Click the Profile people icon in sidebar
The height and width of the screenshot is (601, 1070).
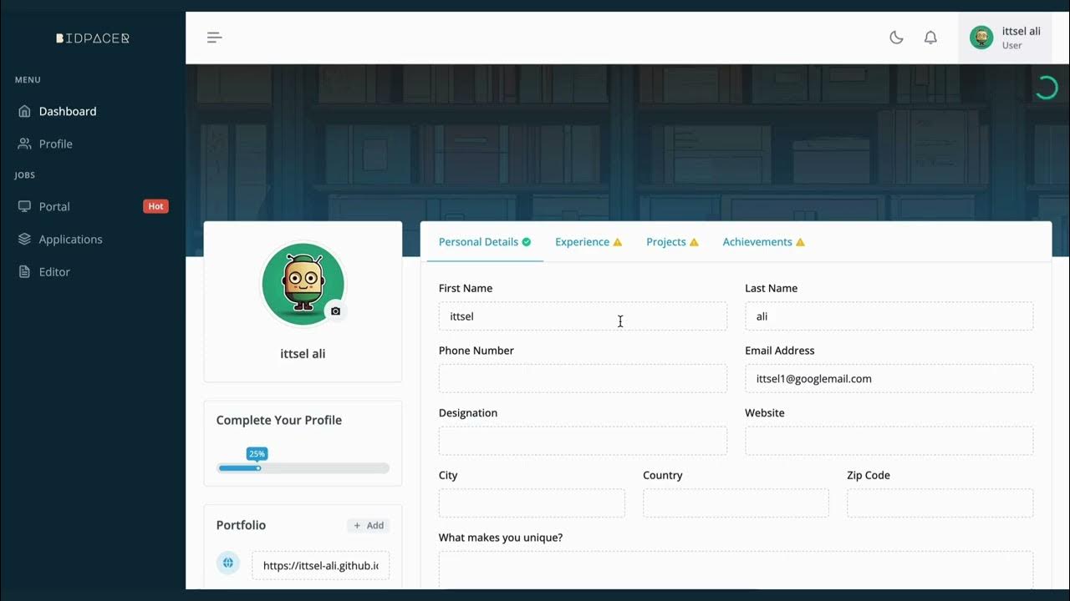(x=24, y=144)
